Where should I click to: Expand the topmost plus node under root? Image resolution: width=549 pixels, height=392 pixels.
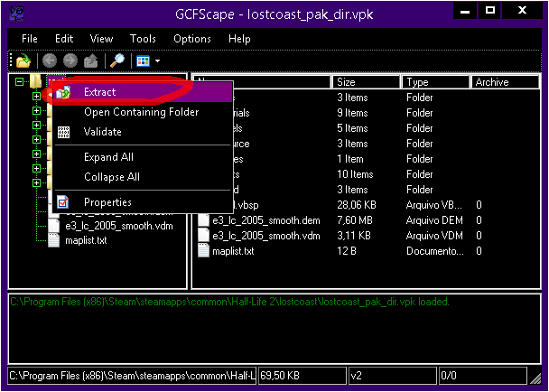point(36,96)
